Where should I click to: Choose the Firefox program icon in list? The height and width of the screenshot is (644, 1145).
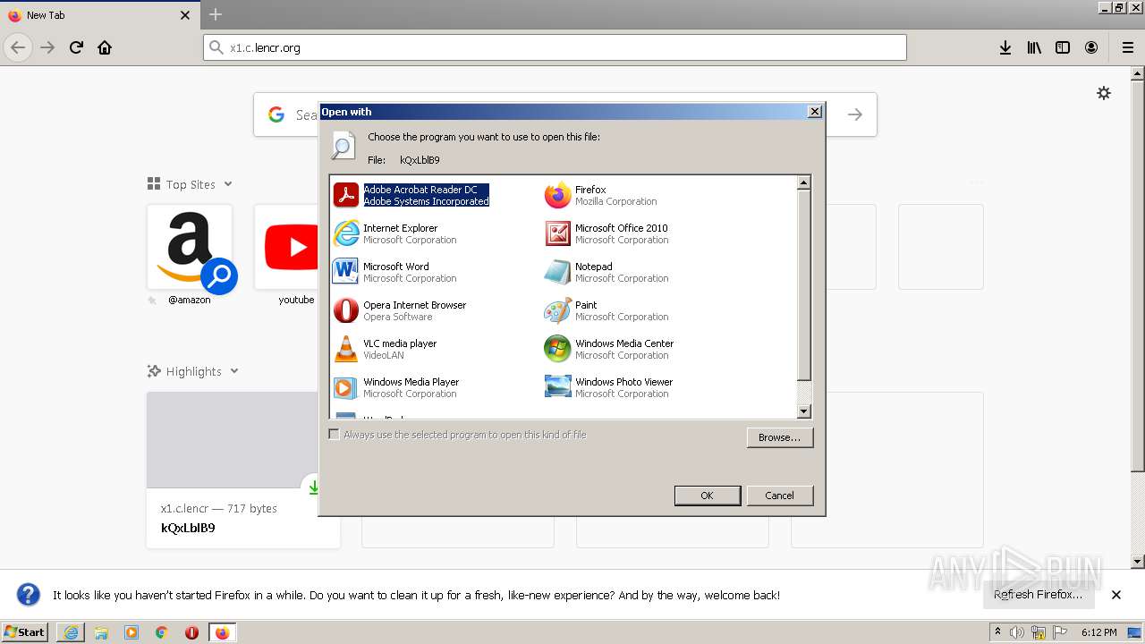pos(557,195)
